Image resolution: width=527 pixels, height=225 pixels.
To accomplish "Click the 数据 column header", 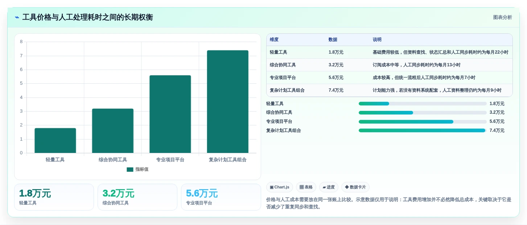I will [333, 40].
